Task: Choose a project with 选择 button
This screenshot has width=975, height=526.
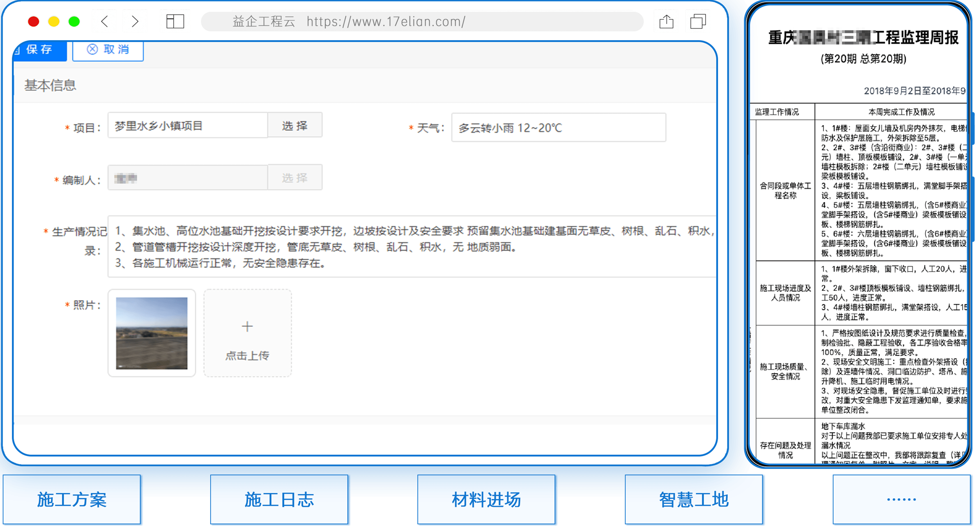Action: (295, 125)
